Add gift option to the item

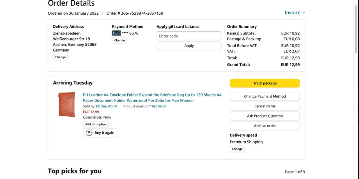[x=96, y=124]
